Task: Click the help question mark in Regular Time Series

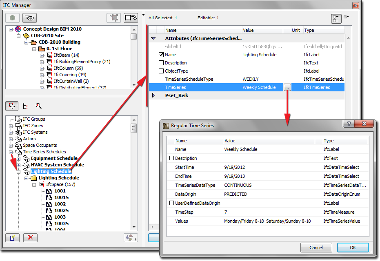Action: point(349,124)
